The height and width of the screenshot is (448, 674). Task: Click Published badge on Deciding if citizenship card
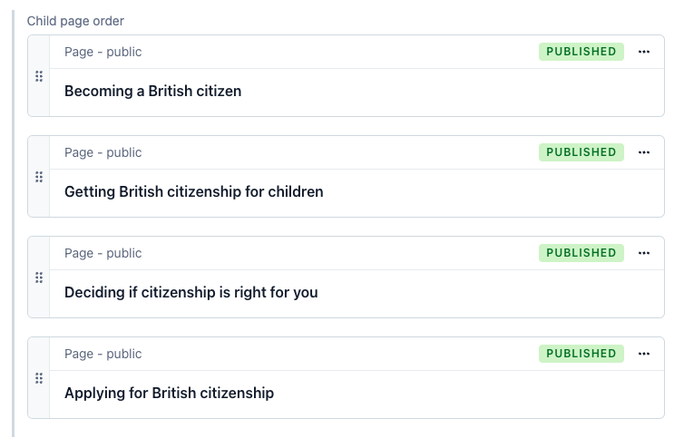581,253
